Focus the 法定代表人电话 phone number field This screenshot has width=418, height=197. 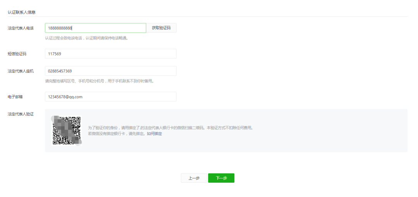coord(96,28)
